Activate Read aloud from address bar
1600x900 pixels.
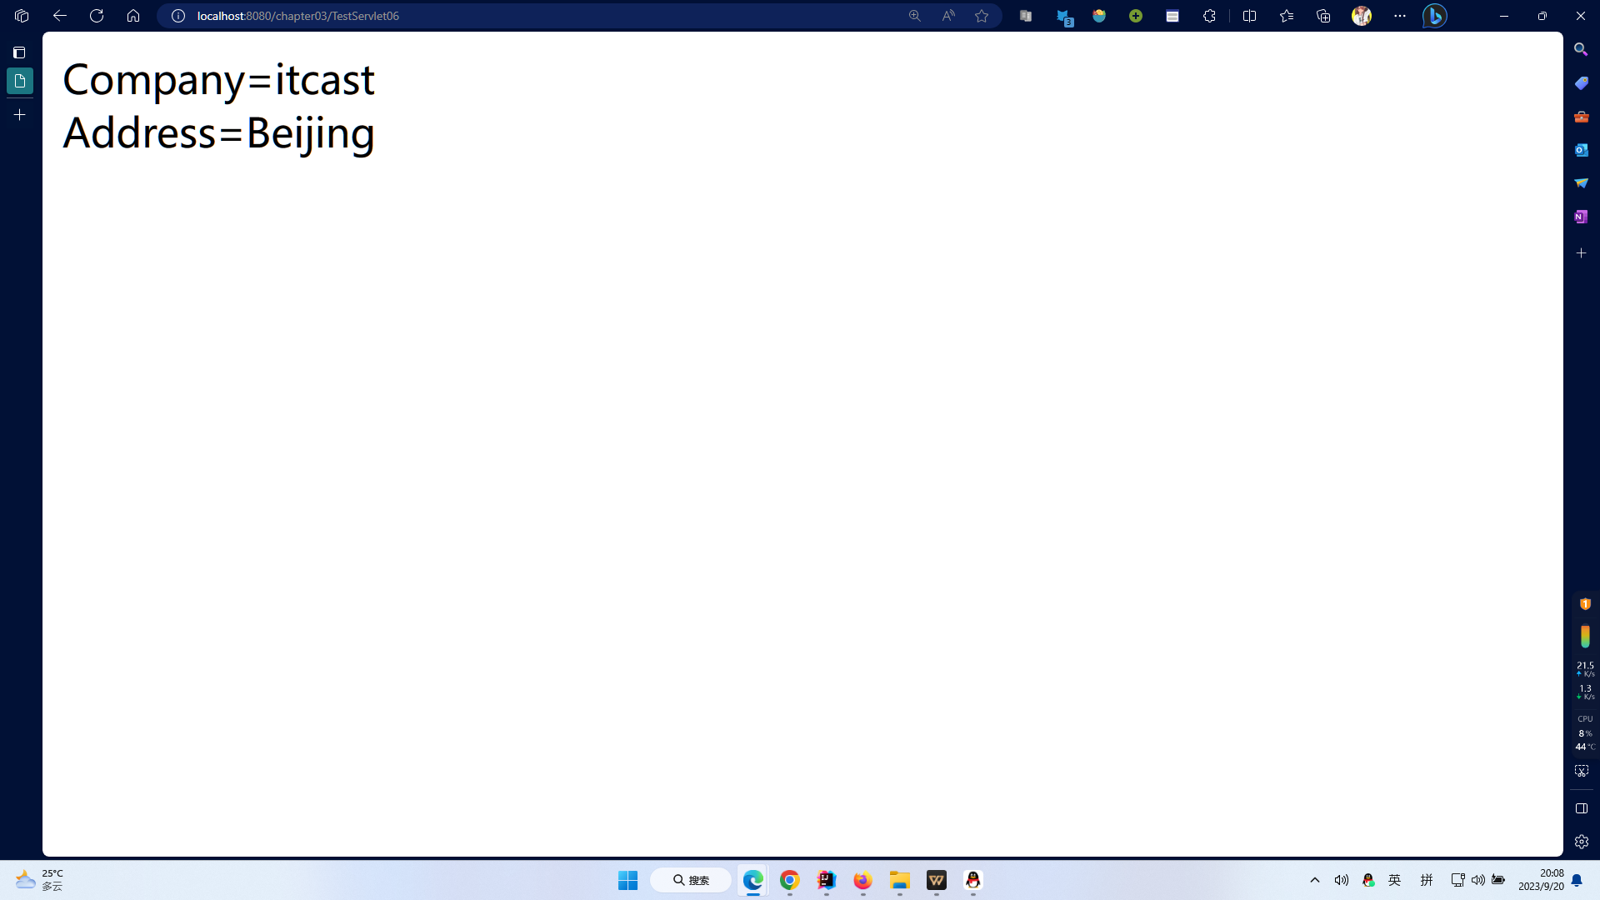click(948, 16)
